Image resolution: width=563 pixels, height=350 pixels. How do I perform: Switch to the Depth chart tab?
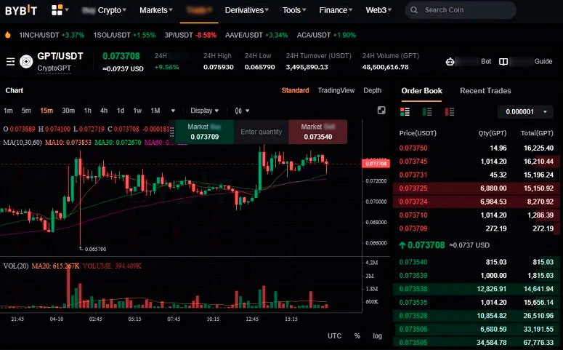[x=372, y=91]
